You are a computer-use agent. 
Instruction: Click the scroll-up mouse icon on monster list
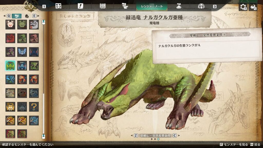(x=43, y=22)
